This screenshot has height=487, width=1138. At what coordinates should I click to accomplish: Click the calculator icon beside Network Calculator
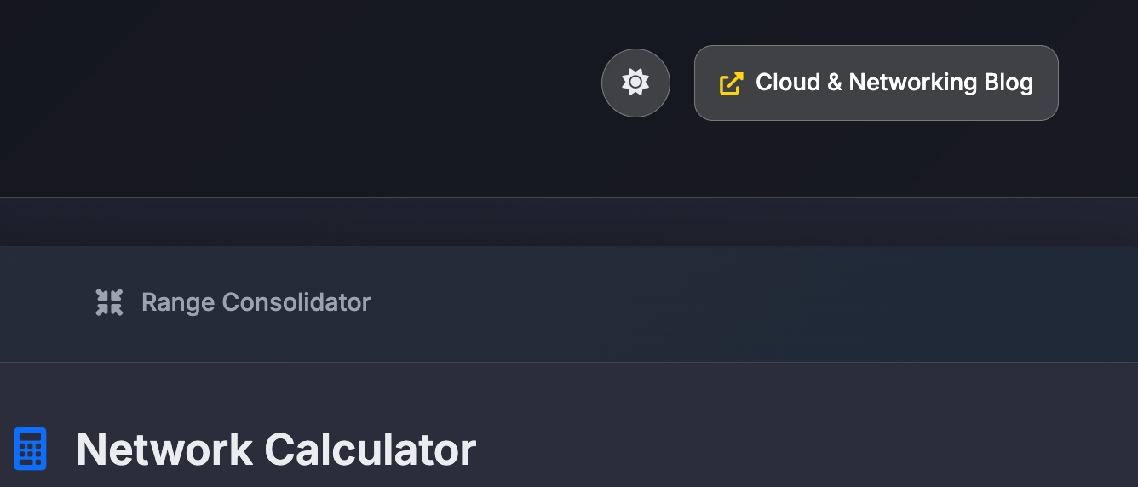coord(31,449)
